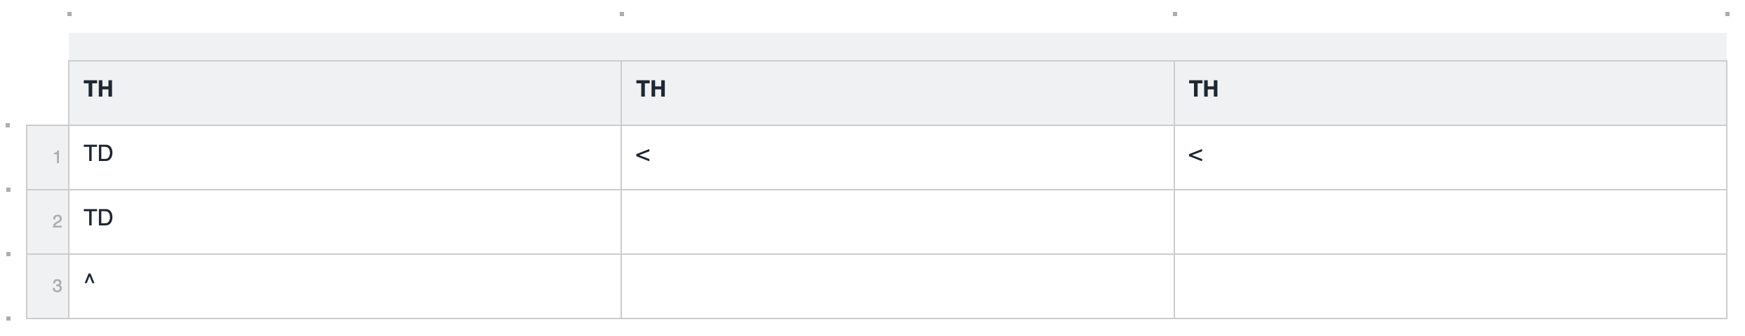Click the TD cell in row 1
This screenshot has width=1745, height=336.
(x=344, y=157)
